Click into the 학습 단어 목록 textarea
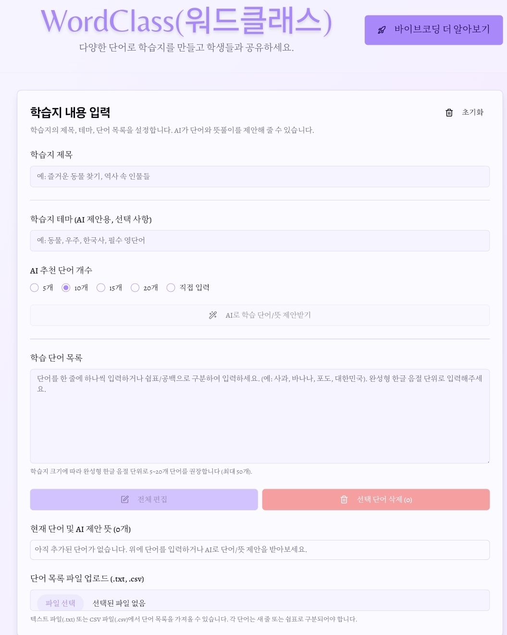Viewport: 507px width, 635px height. 260,416
